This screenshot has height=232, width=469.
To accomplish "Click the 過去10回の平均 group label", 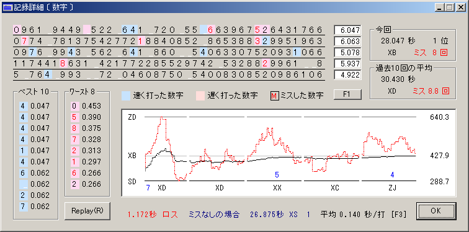I will (404, 68).
